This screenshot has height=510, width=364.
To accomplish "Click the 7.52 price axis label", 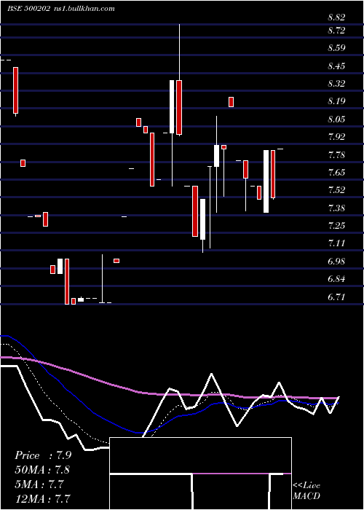I will click(x=336, y=190).
